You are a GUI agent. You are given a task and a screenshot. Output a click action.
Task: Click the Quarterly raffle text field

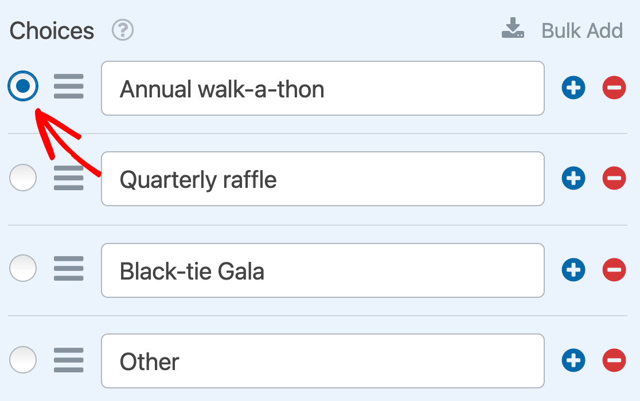pyautogui.click(x=323, y=179)
